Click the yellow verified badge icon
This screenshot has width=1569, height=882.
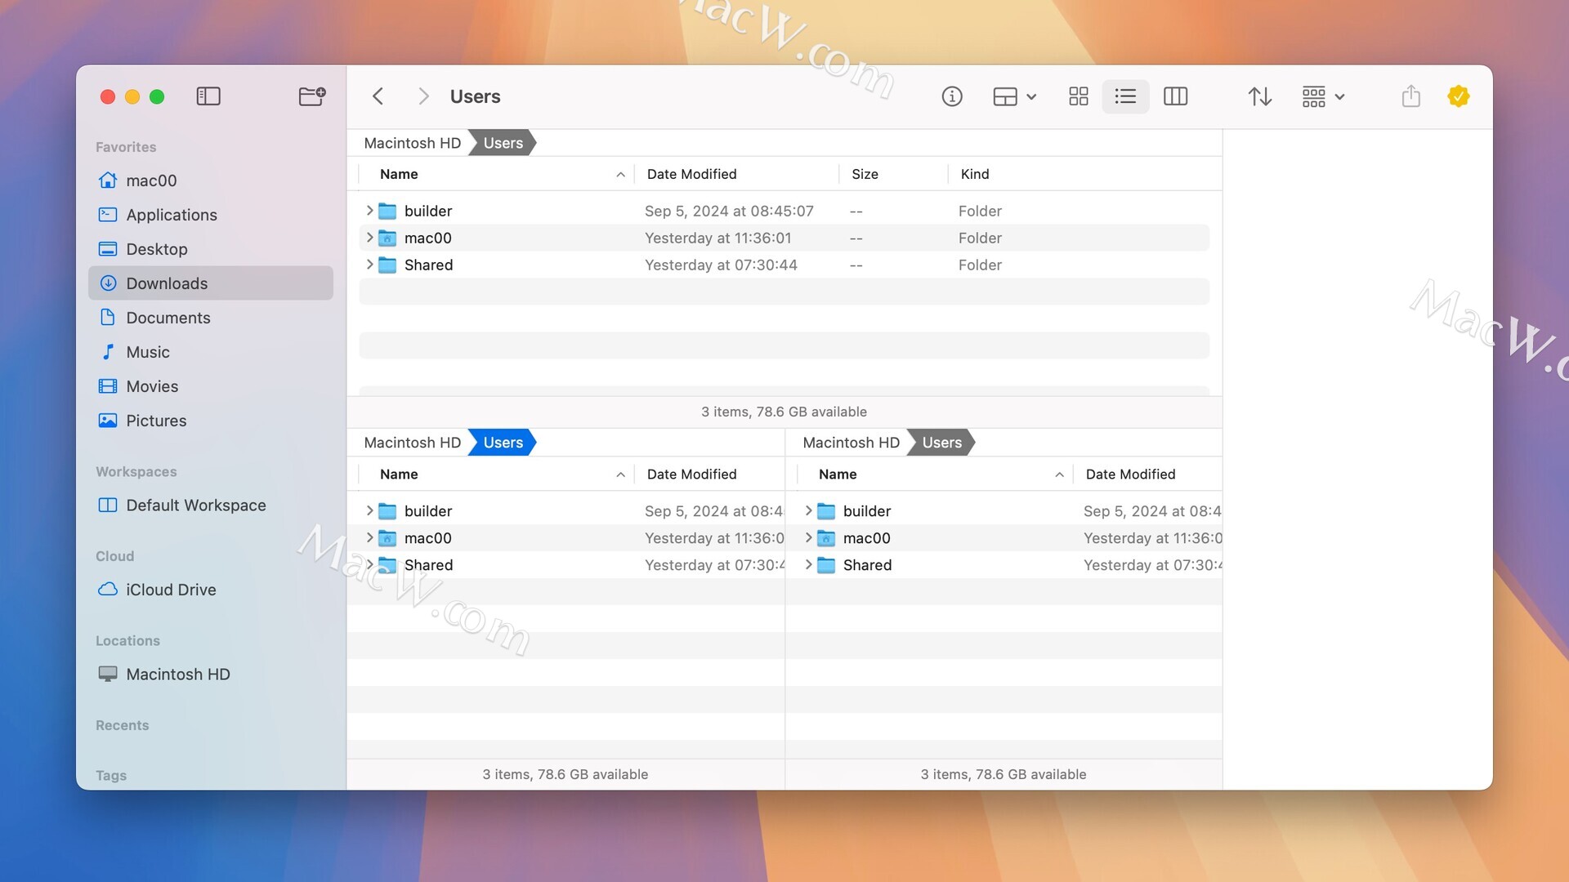(x=1458, y=96)
